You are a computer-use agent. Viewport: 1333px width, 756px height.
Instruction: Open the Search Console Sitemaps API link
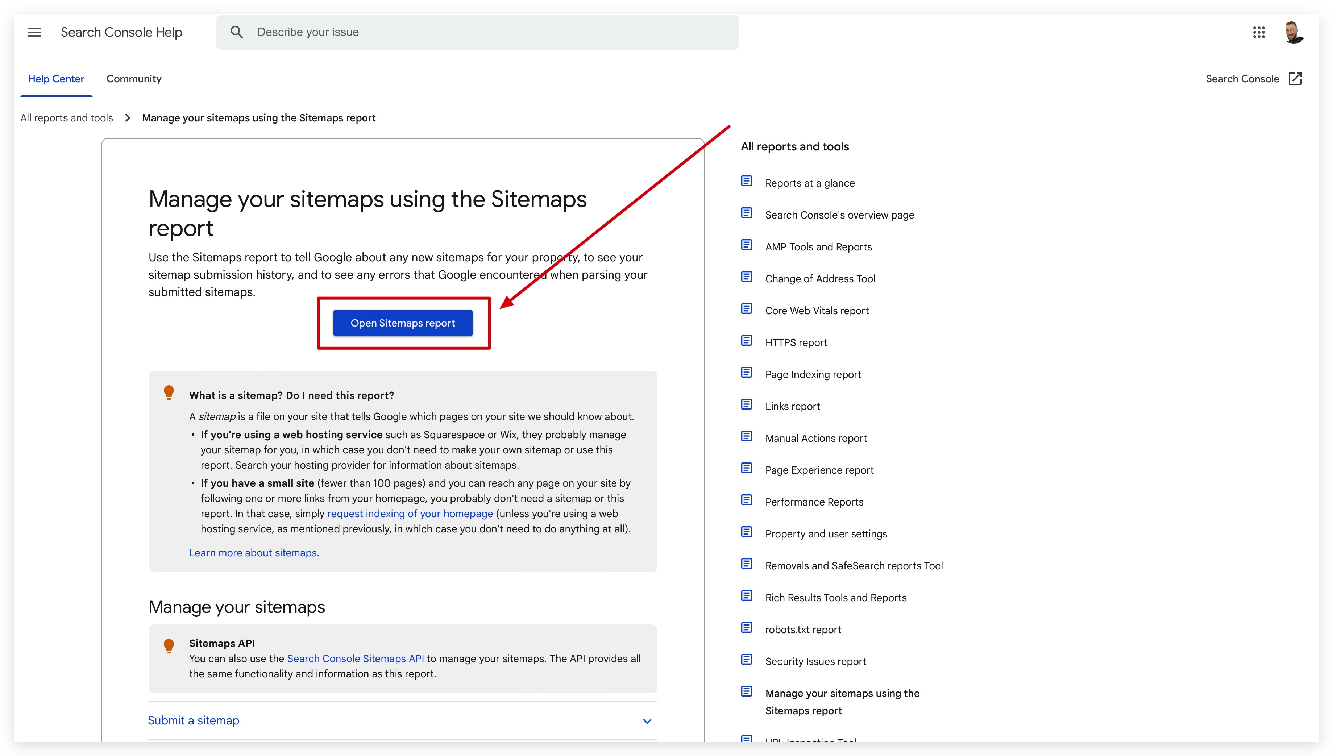(355, 659)
